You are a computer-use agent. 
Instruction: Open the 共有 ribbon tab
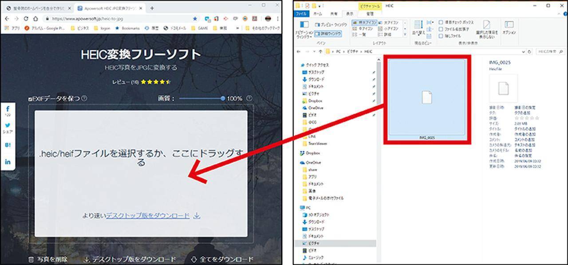333,14
